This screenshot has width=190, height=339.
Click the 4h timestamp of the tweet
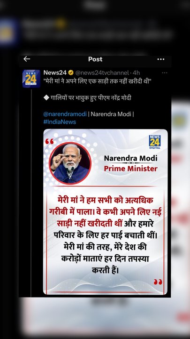137,73
